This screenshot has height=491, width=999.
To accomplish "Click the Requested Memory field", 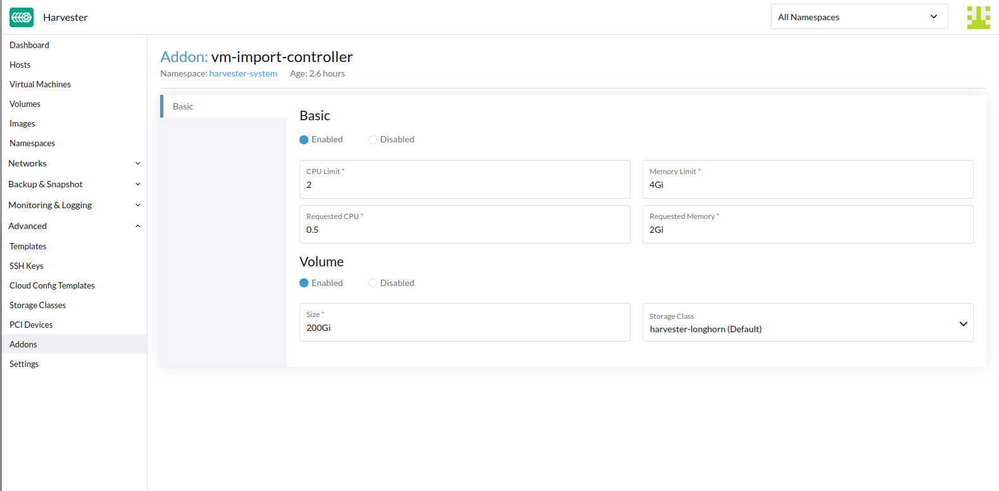I will pyautogui.click(x=807, y=230).
